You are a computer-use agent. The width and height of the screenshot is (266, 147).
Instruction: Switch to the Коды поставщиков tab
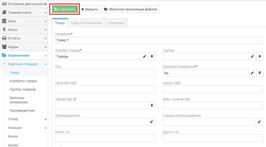click(86, 23)
